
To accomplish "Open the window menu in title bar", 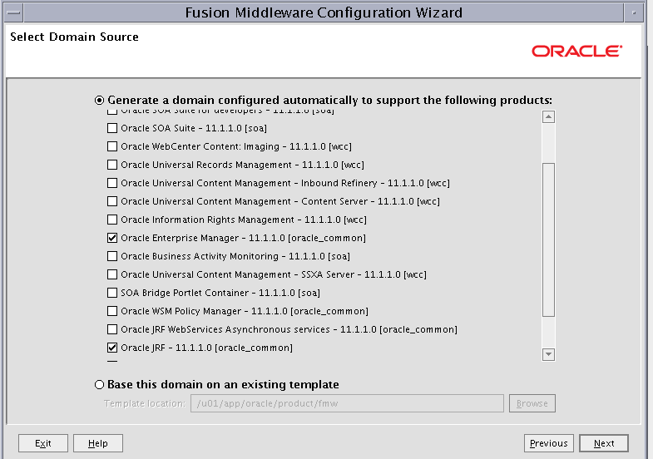I will tap(14, 13).
